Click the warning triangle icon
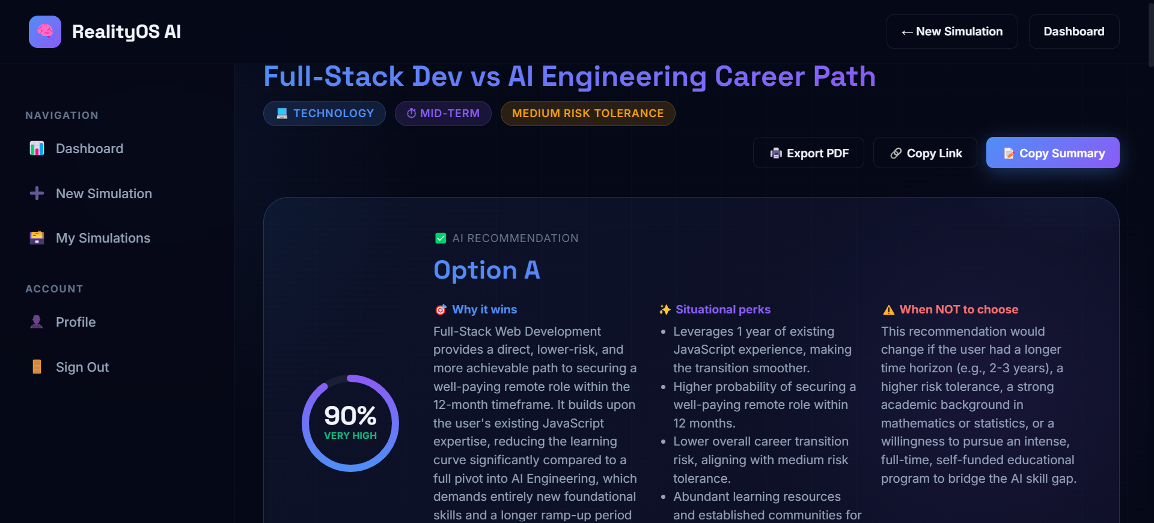Screen dimensions: 1154x523 tap(888, 310)
